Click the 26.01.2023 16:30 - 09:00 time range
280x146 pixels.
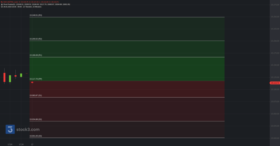tap(13, 7)
